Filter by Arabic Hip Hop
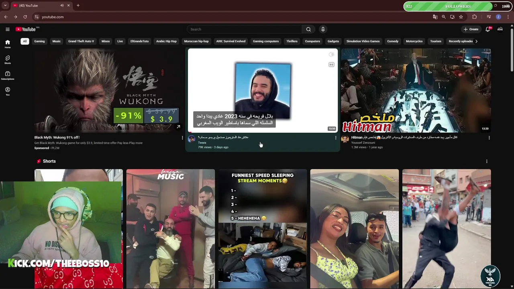Image resolution: width=514 pixels, height=289 pixels. point(166,41)
